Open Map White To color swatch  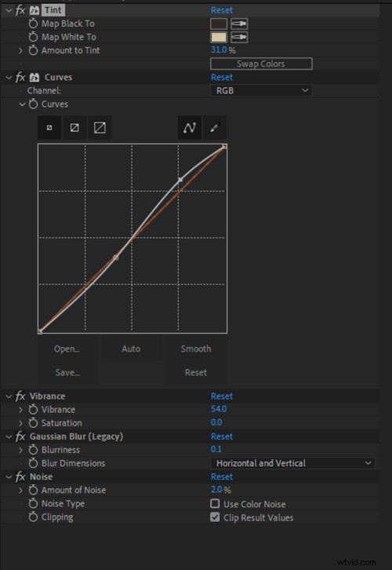pyautogui.click(x=219, y=37)
